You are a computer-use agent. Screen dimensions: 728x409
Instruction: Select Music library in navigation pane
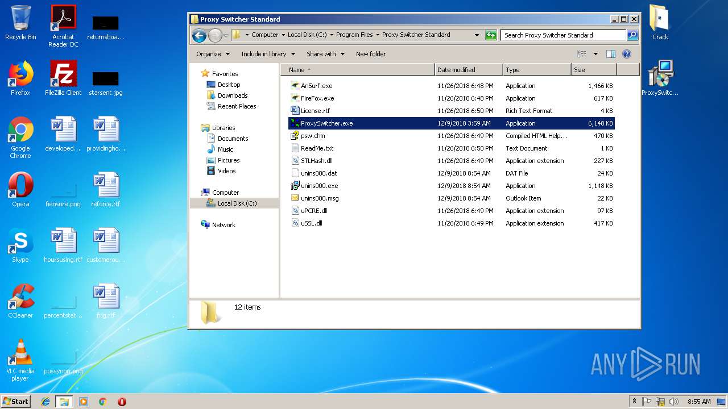(225, 149)
